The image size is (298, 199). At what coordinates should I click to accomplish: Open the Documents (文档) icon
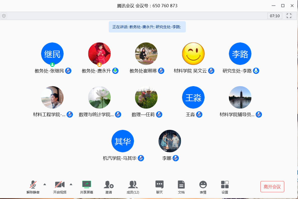pyautogui.click(x=181, y=185)
